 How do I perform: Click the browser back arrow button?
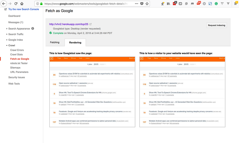click(x=4, y=4)
